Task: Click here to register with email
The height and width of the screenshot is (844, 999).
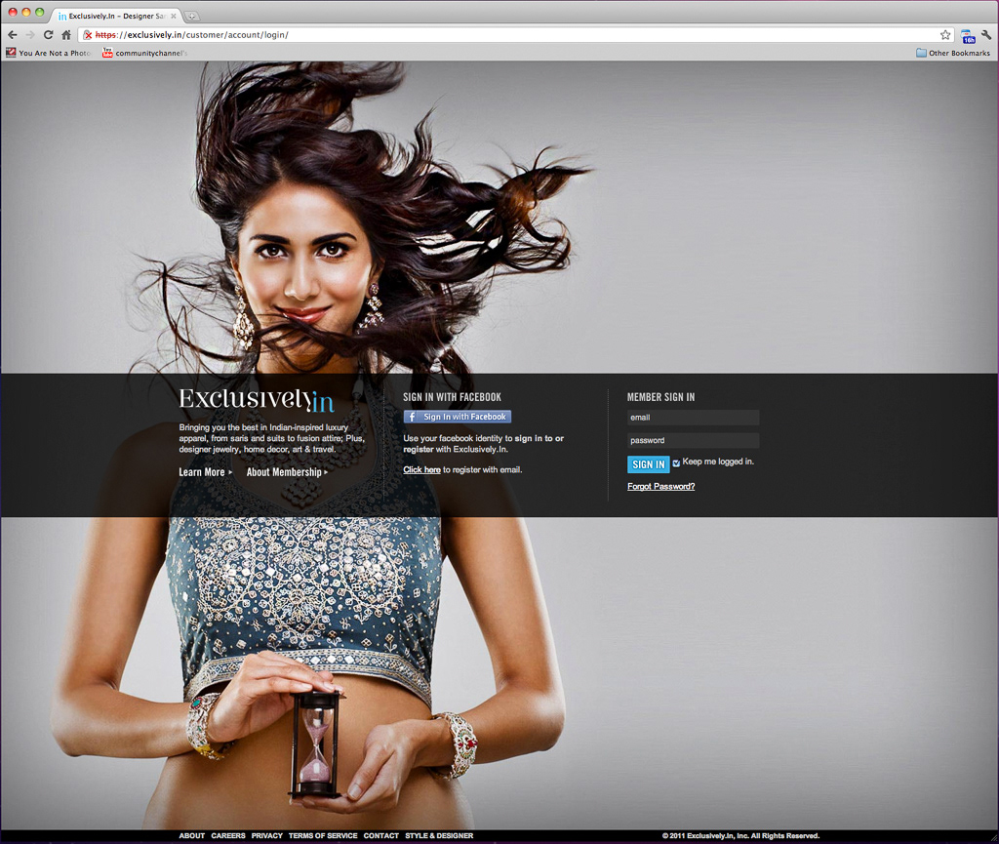Action: (421, 469)
